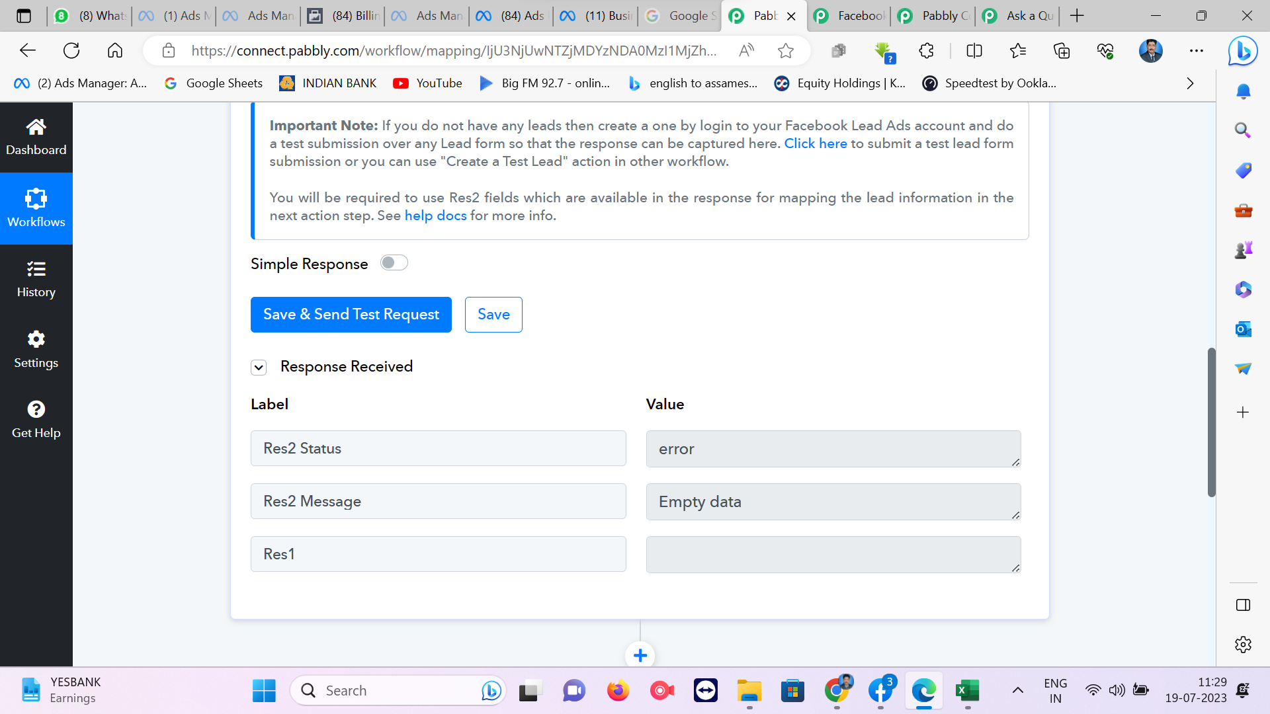1270x714 pixels.
Task: Open Browser essentials heart icon
Action: pos(1105,51)
